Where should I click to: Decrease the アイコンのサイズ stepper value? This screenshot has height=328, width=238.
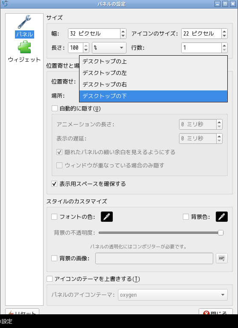click(224, 36)
